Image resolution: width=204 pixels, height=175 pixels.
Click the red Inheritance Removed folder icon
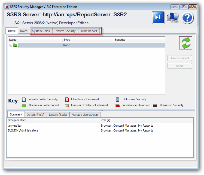coord(117,105)
